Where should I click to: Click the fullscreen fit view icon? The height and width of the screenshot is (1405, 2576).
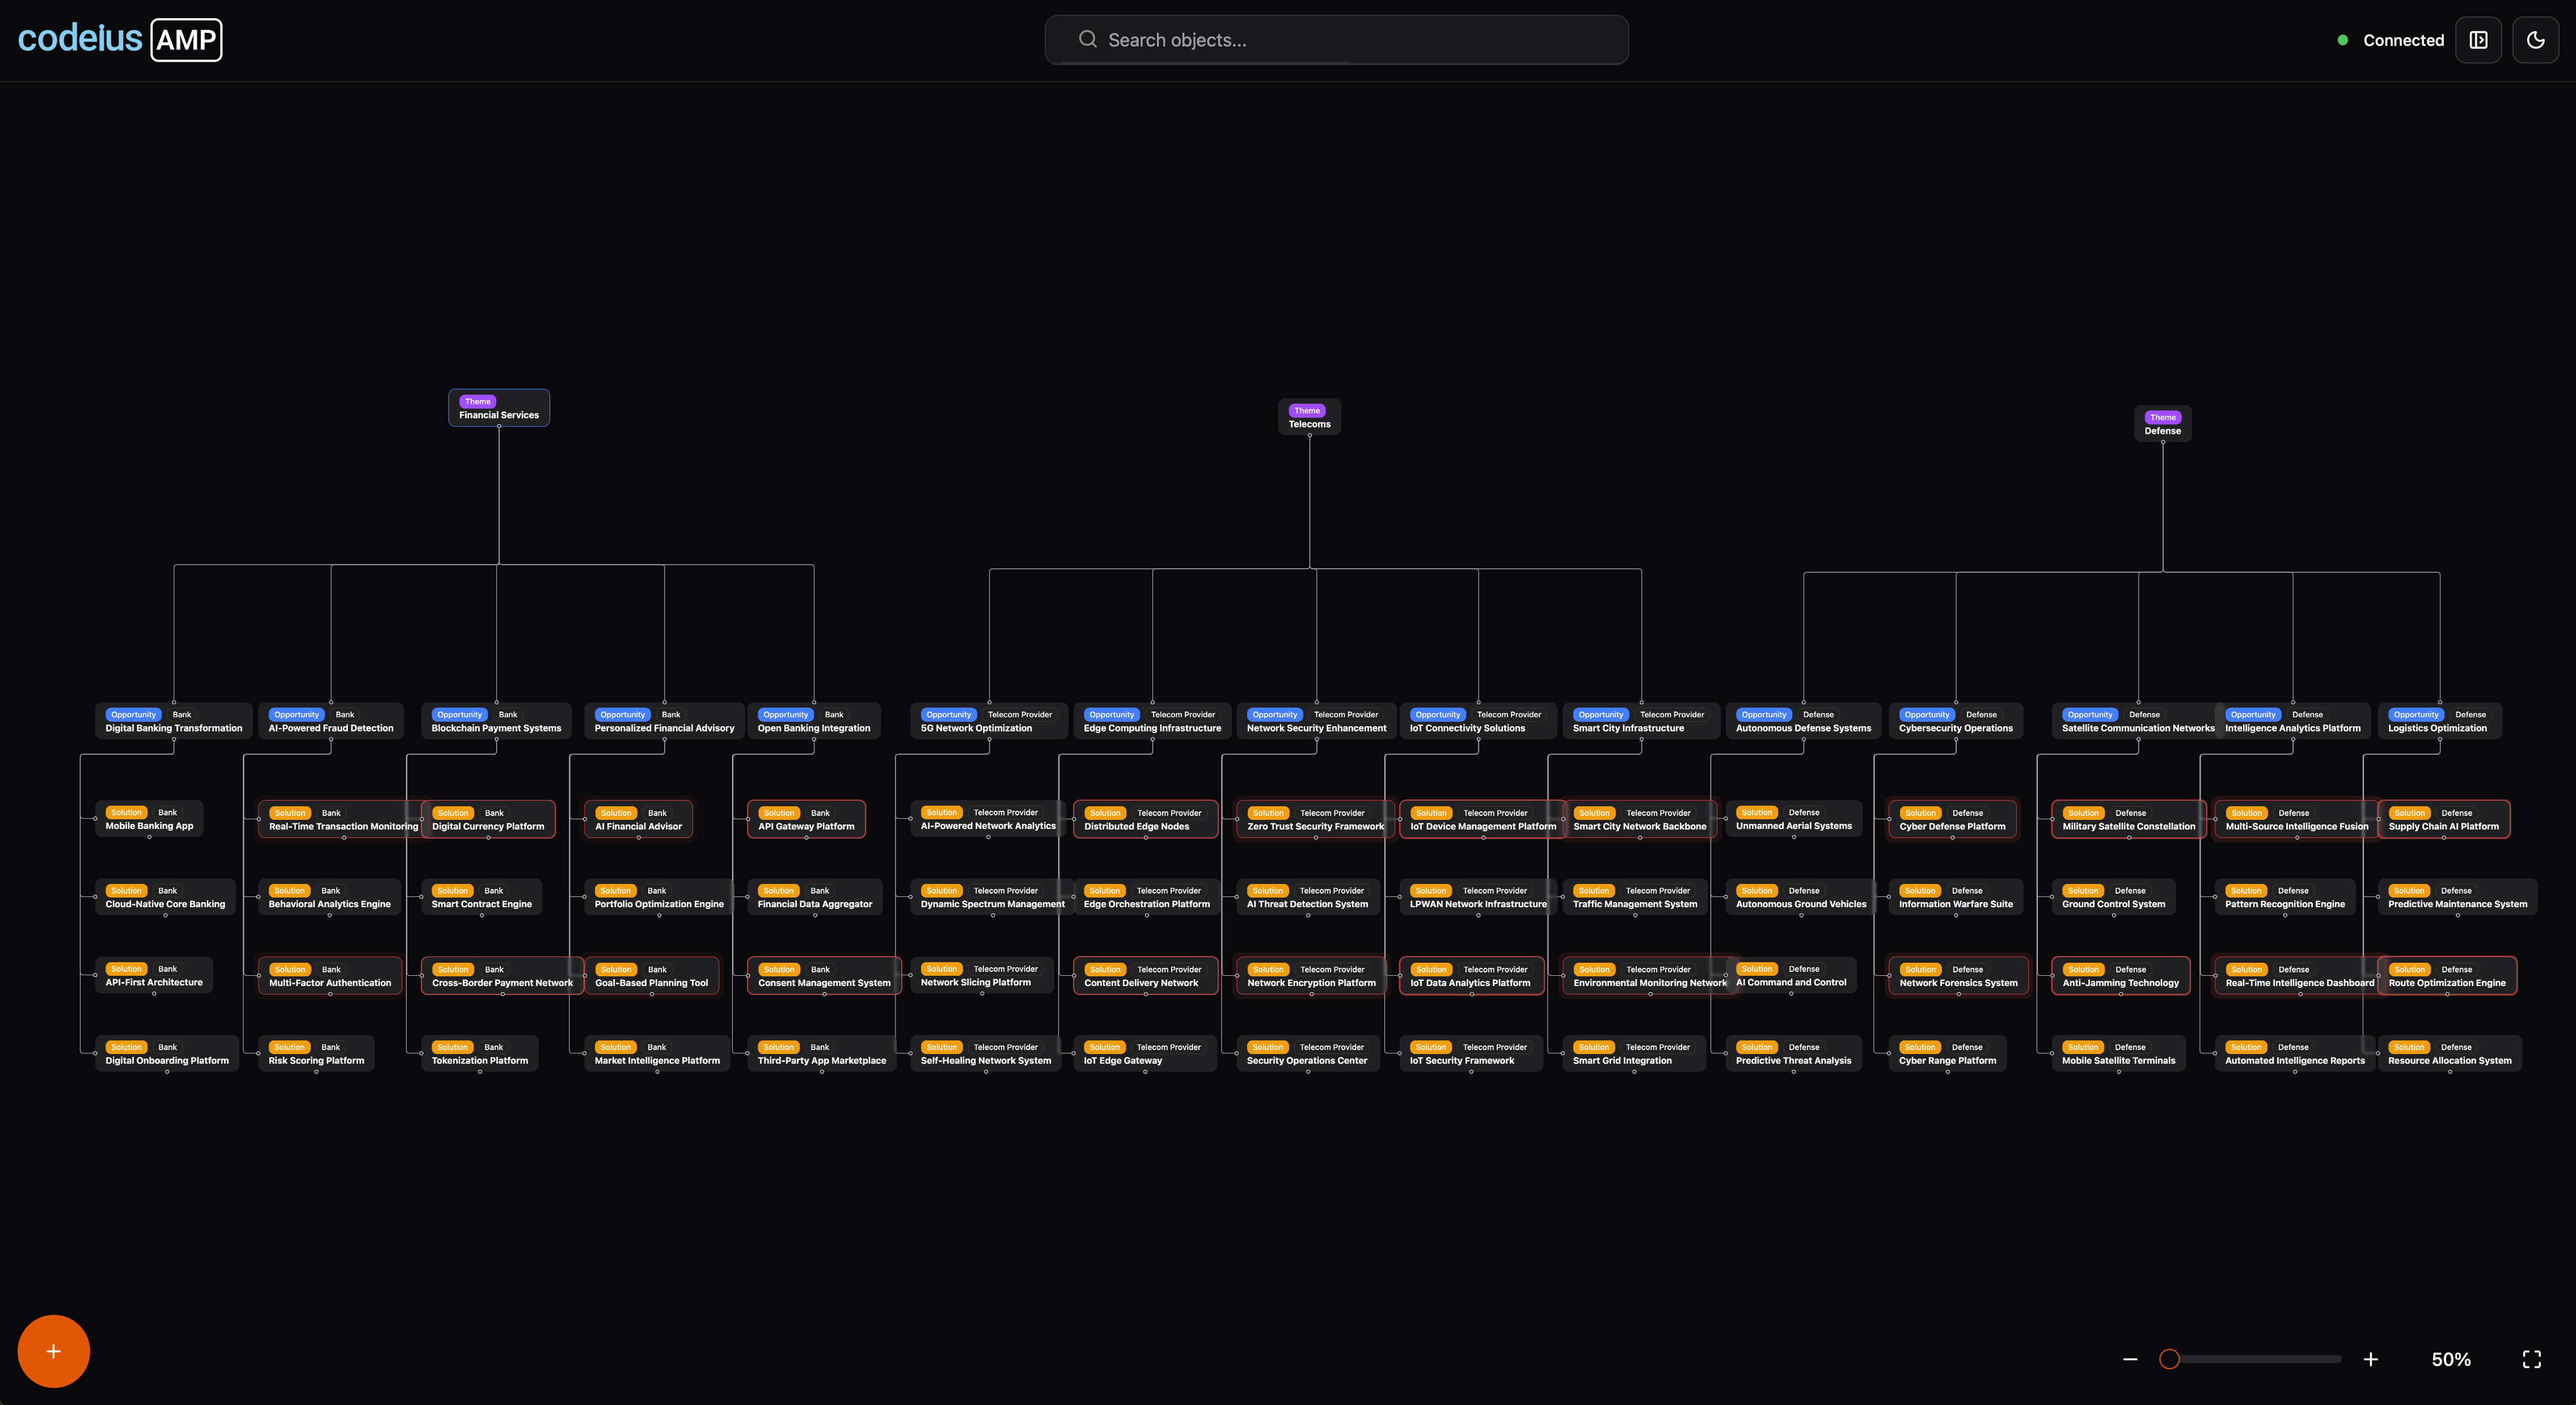click(x=2531, y=1359)
